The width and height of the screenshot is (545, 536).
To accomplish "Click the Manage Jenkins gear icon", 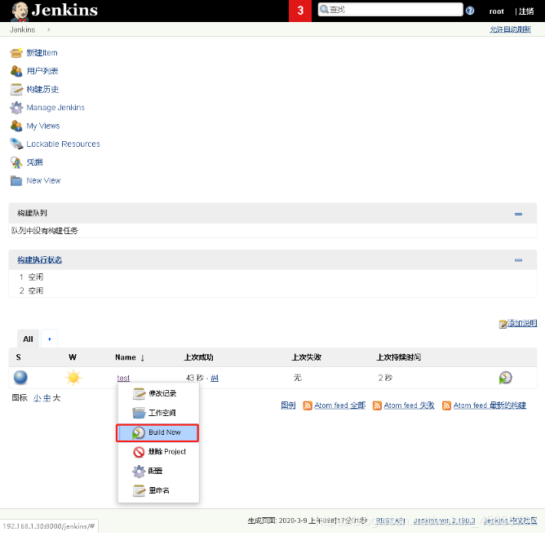I will click(x=16, y=108).
